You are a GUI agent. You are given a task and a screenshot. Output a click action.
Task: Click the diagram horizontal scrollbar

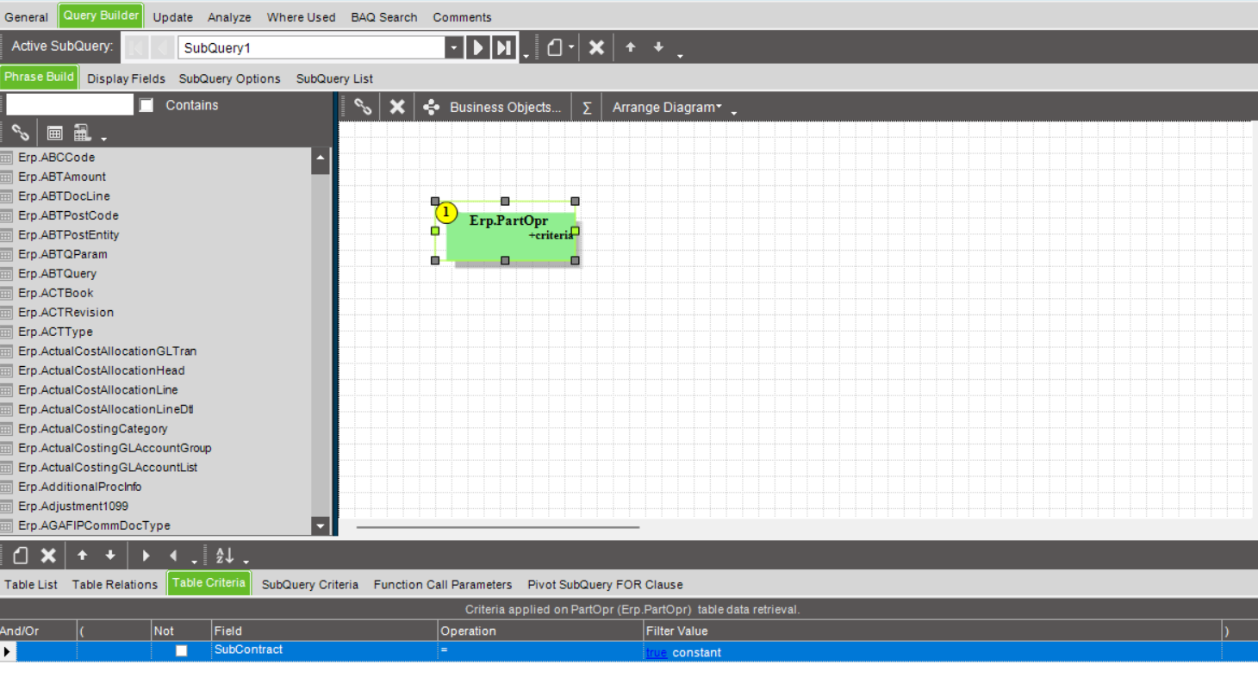[x=498, y=526]
